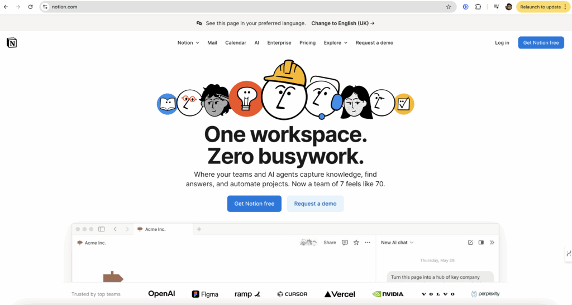Click forward chevron in Acme preview
Viewport: 572px width, 305px height.
[127, 229]
